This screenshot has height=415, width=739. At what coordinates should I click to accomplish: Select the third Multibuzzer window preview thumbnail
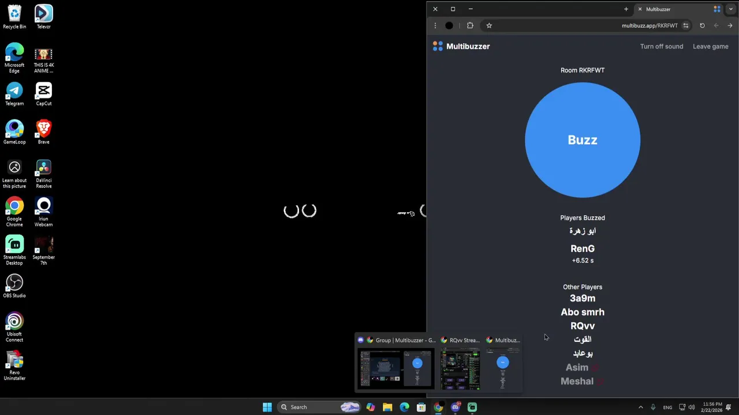click(x=503, y=363)
